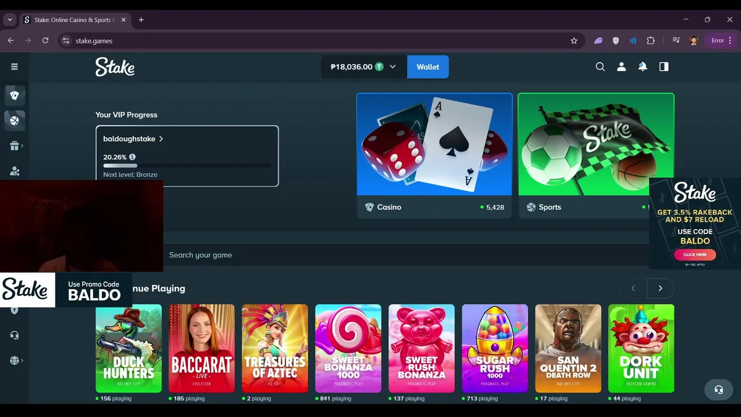Show next games with right carousel arrow

coord(661,288)
